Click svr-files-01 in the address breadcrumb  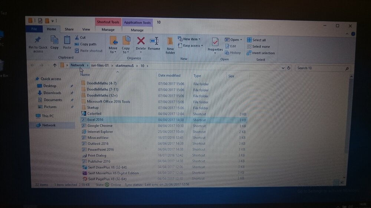(x=100, y=66)
